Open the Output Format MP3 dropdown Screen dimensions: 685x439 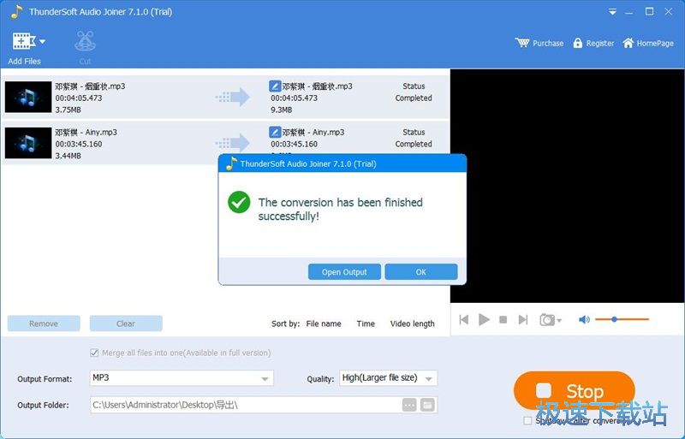(182, 378)
